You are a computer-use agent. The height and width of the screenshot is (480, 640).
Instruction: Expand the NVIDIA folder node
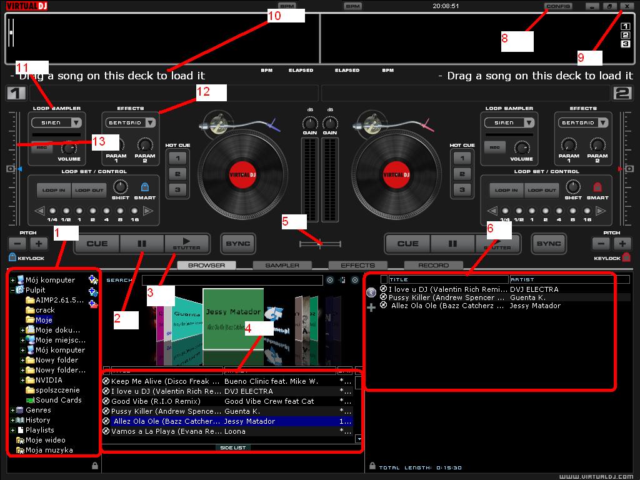23,380
